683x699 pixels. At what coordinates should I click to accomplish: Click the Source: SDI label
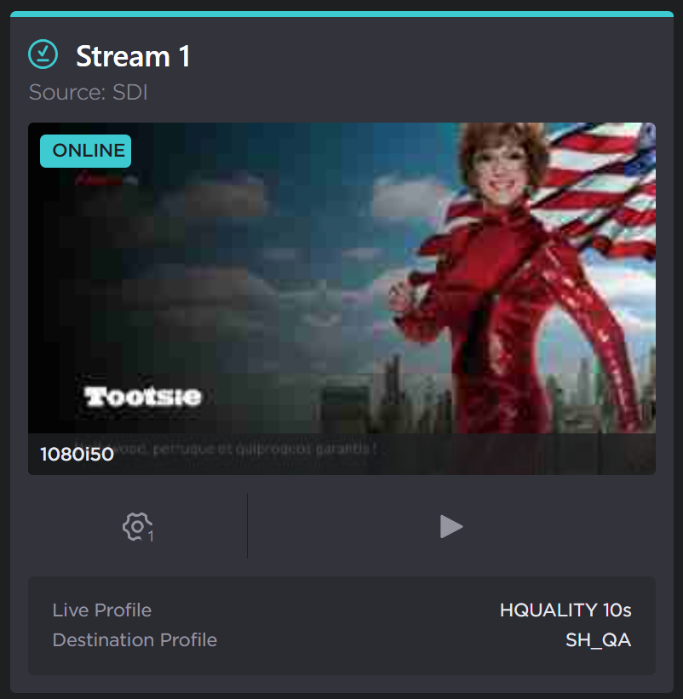coord(88,93)
